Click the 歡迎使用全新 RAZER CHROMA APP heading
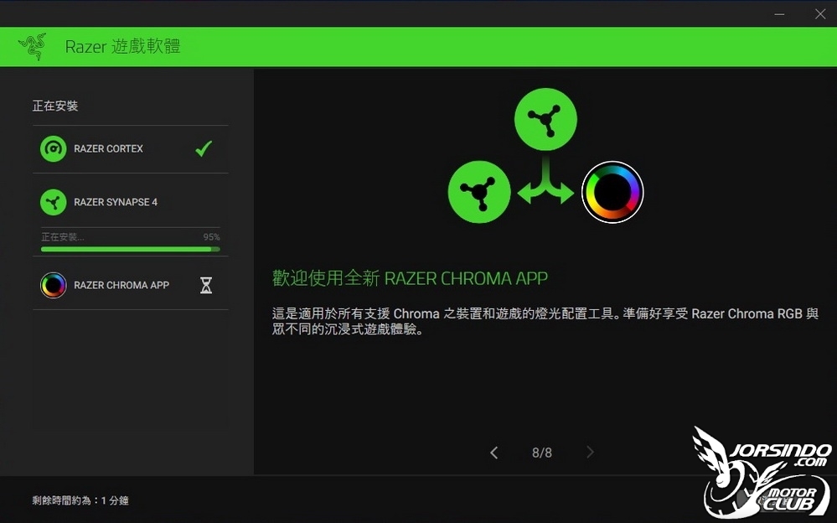837x523 pixels. coord(410,278)
